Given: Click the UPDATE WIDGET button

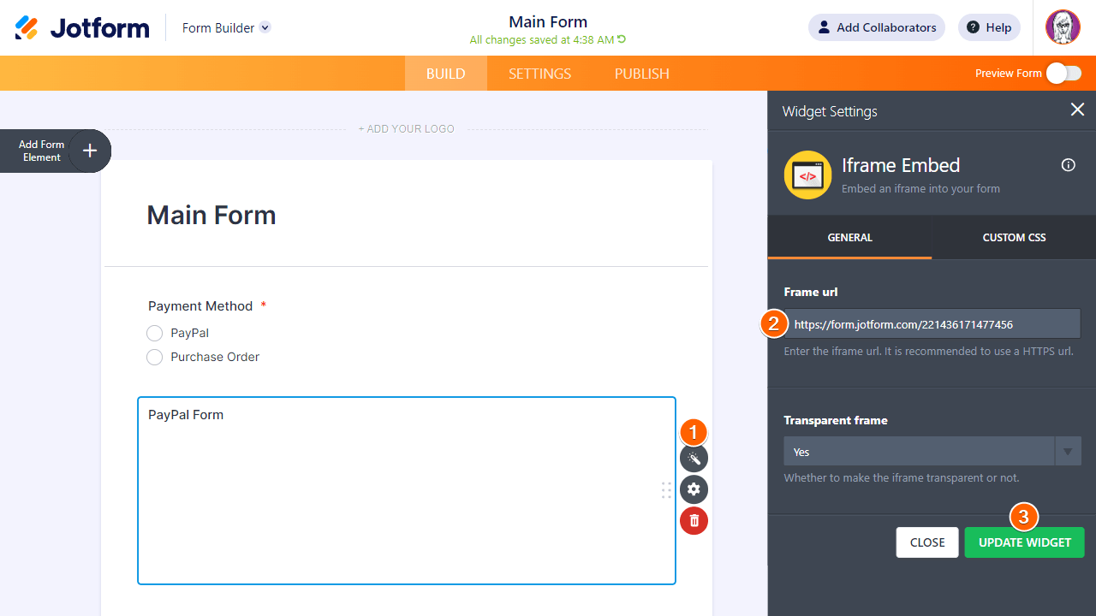Looking at the screenshot, I should [x=1025, y=542].
